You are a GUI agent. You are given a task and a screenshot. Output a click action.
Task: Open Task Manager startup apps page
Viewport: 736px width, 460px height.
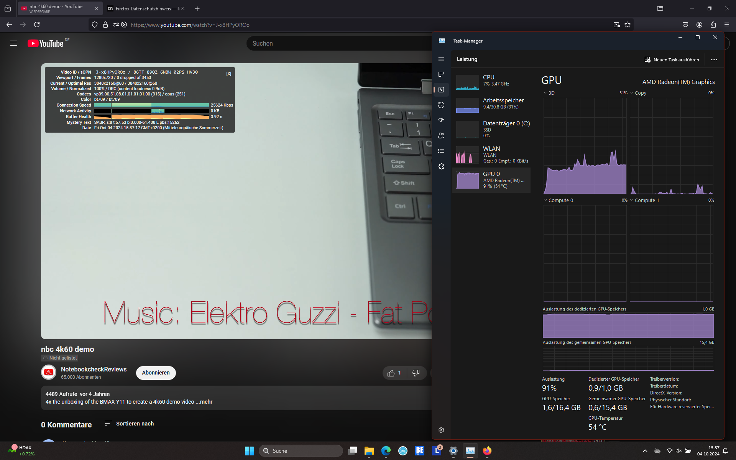441,120
